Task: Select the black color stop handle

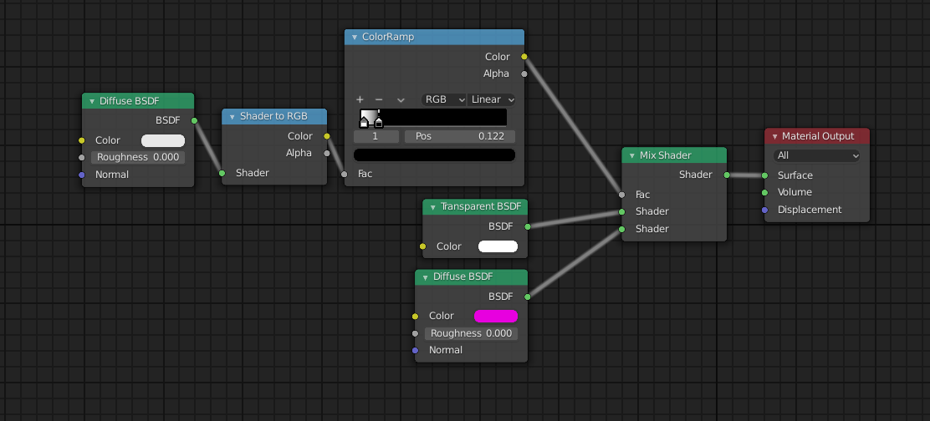Action: pyautogui.click(x=378, y=122)
